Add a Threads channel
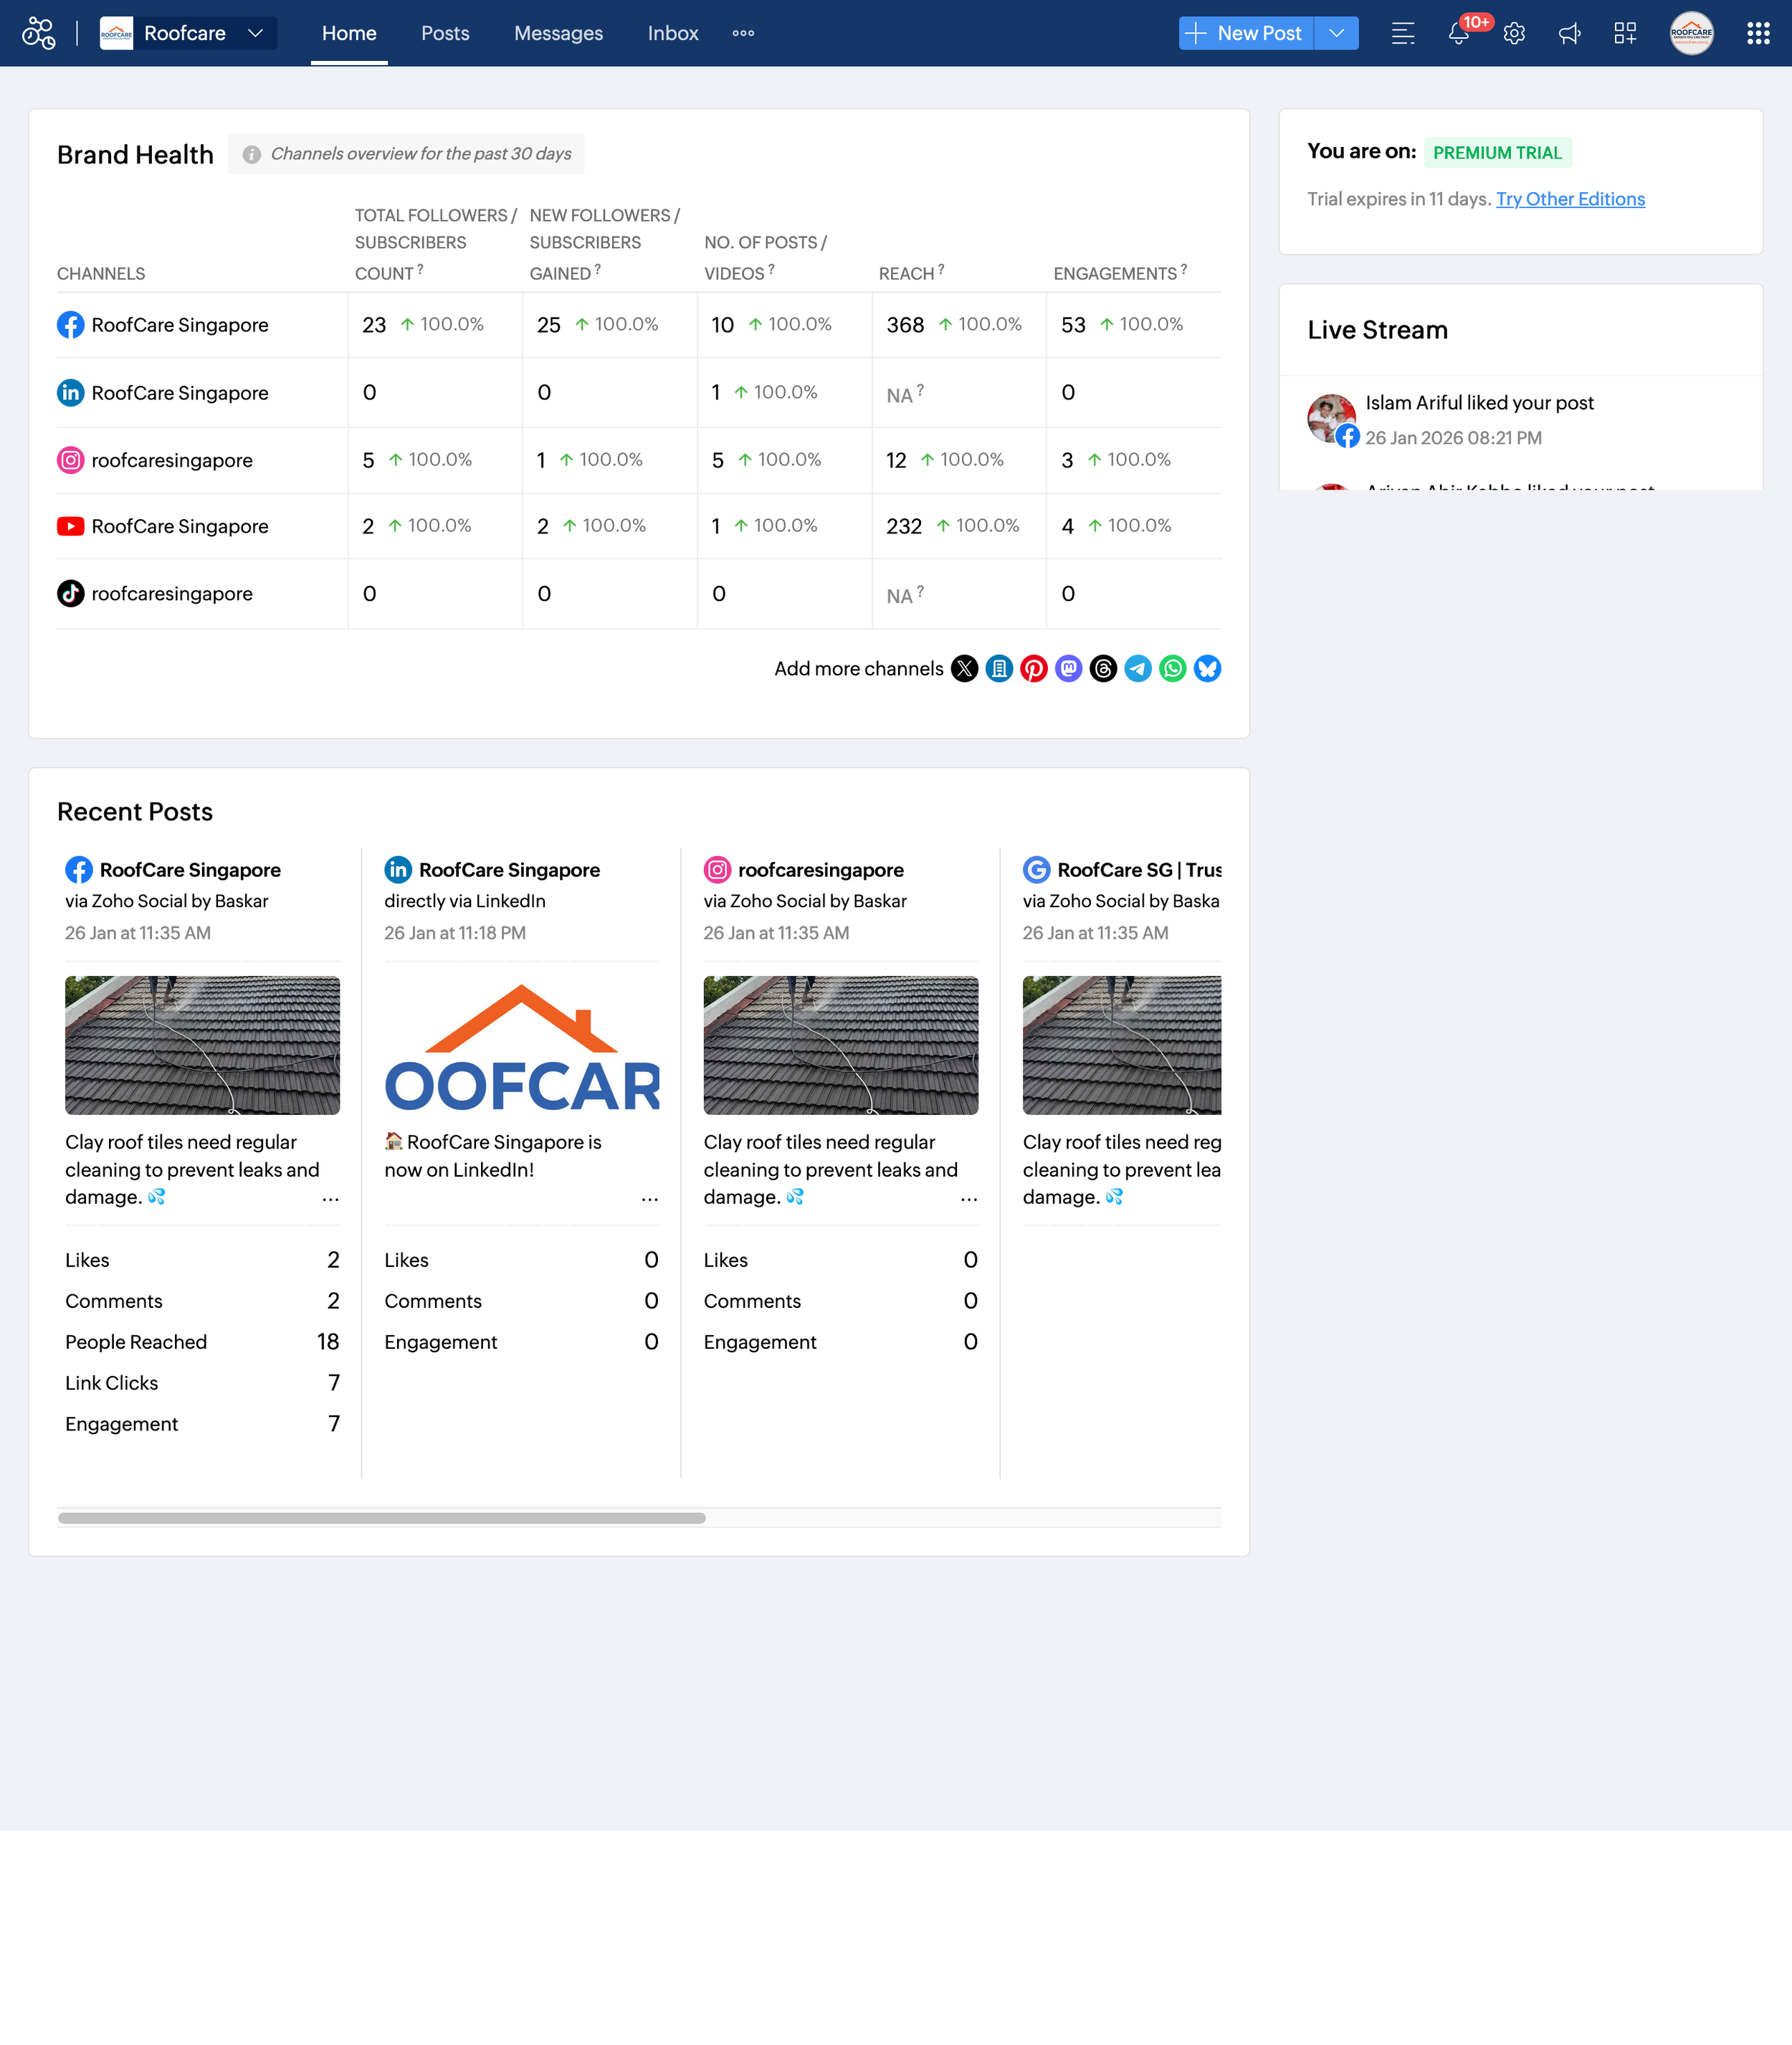 (x=1103, y=668)
